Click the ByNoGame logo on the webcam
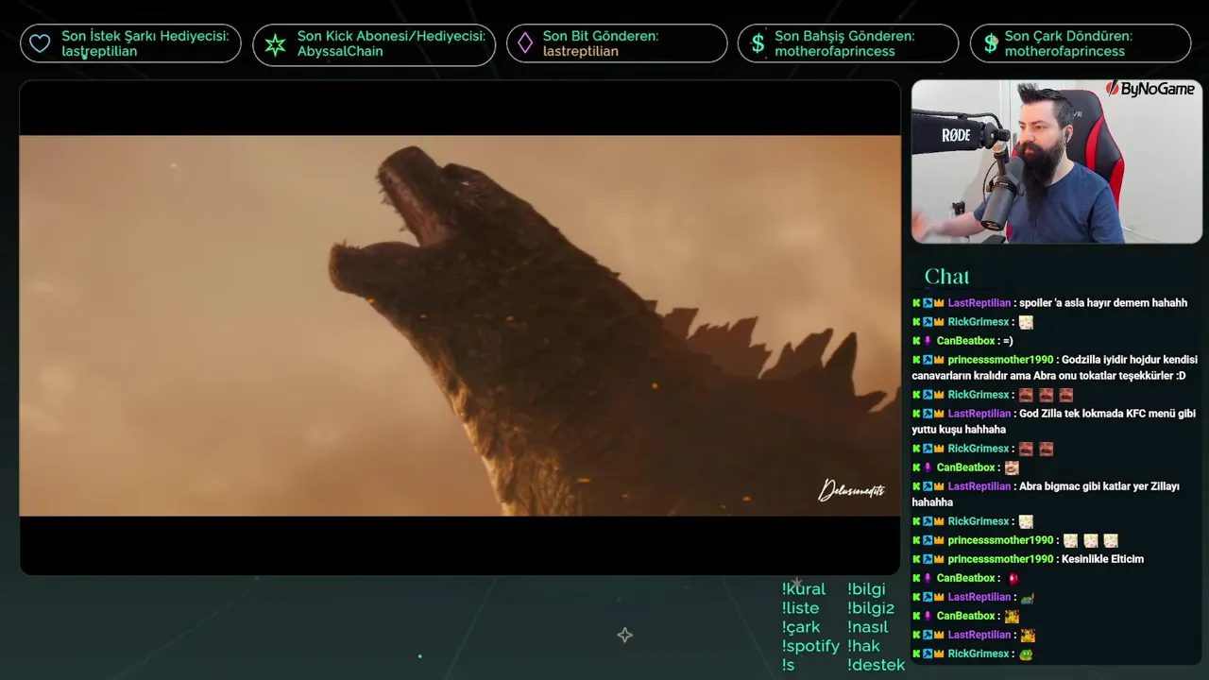 [x=1150, y=89]
